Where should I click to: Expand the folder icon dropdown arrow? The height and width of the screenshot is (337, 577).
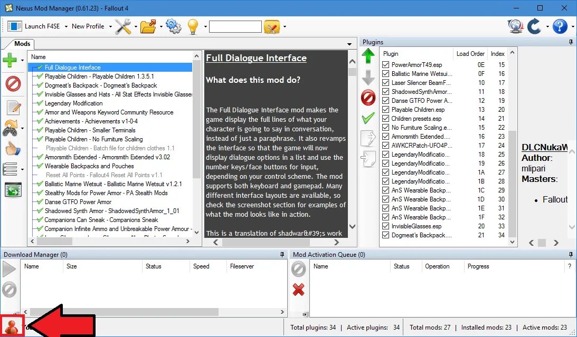[161, 26]
